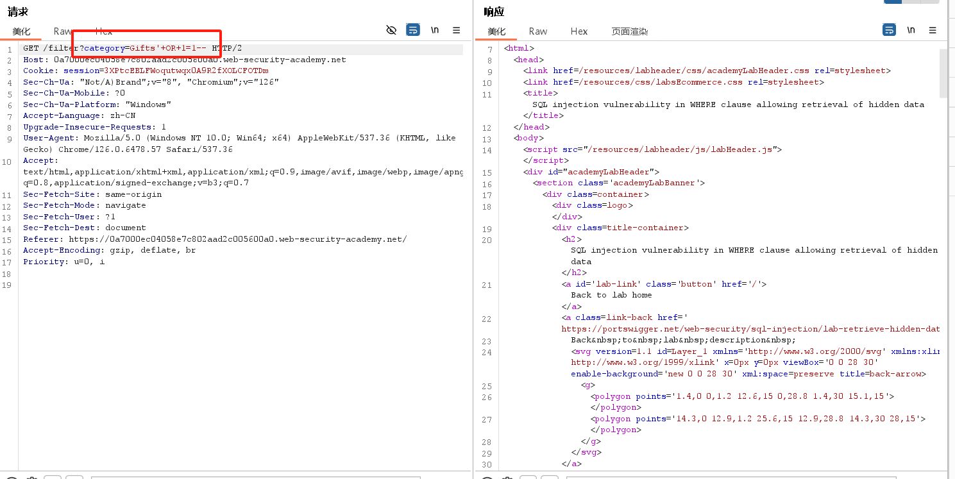Switch the response view to Raw tab

[x=538, y=31]
